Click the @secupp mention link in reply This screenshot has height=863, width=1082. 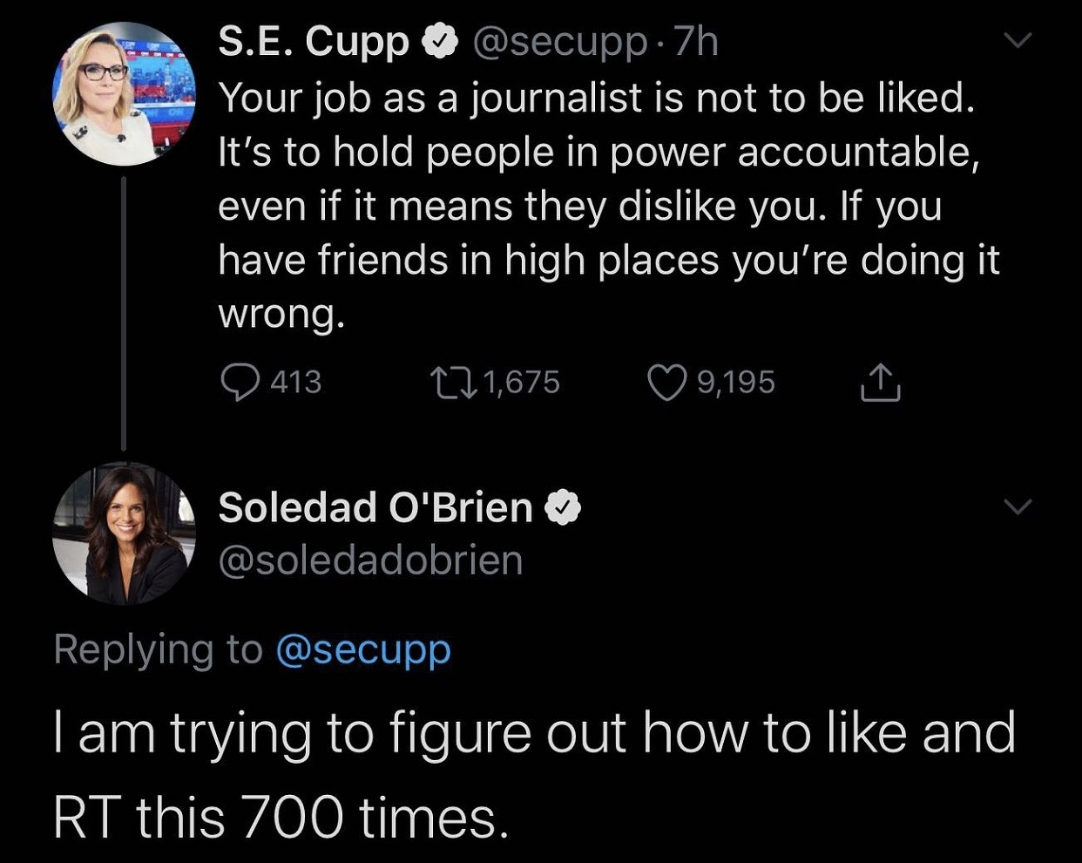(x=363, y=649)
